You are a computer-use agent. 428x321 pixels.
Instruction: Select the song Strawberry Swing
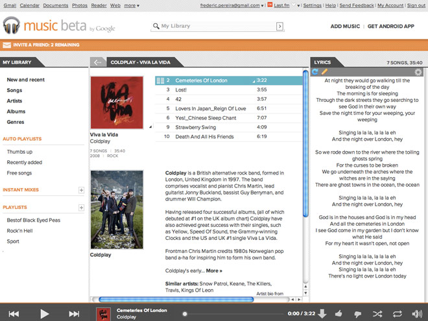pos(229,127)
